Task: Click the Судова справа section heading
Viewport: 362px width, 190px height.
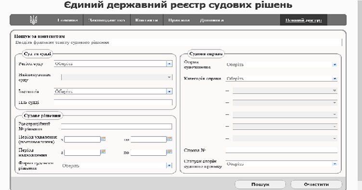Action: [206, 54]
